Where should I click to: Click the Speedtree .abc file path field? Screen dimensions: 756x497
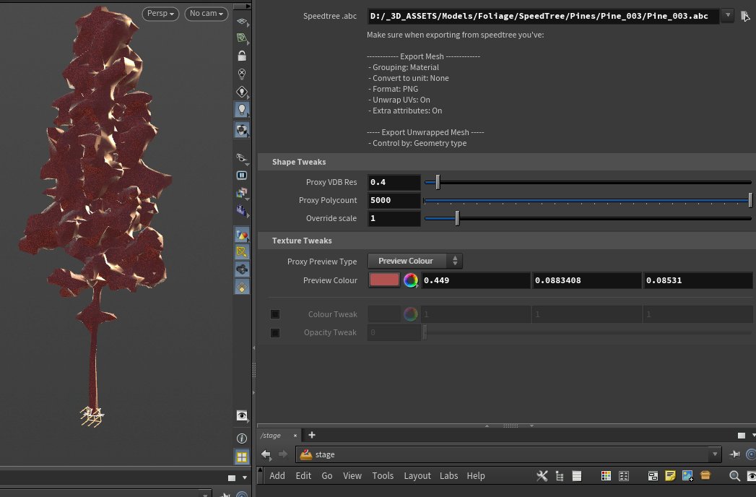pos(544,16)
